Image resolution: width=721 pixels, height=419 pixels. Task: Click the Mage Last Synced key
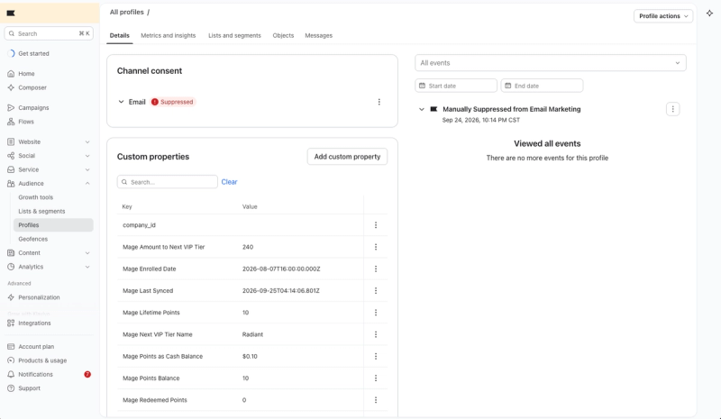[148, 291]
